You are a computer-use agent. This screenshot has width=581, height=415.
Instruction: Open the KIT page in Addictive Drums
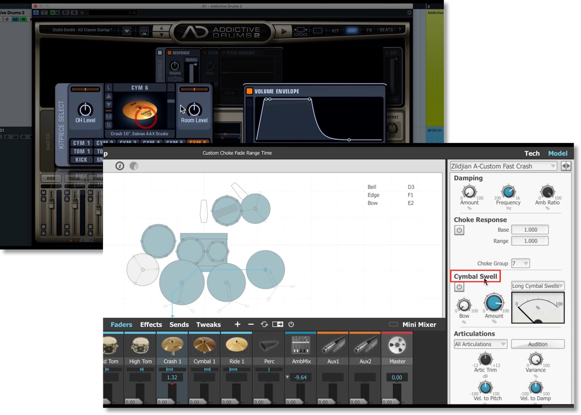(335, 31)
